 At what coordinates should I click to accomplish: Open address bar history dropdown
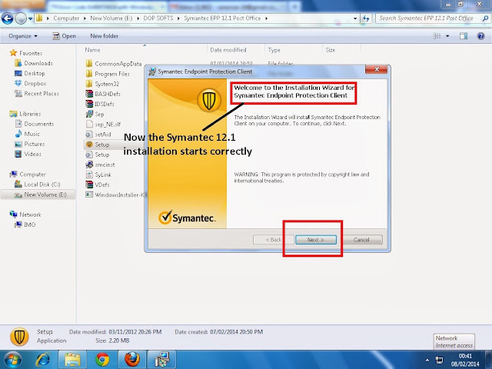(355, 18)
